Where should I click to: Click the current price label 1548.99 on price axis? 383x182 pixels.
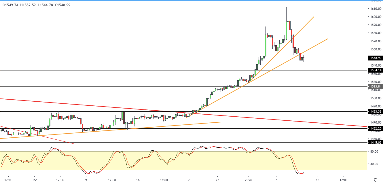(376, 58)
